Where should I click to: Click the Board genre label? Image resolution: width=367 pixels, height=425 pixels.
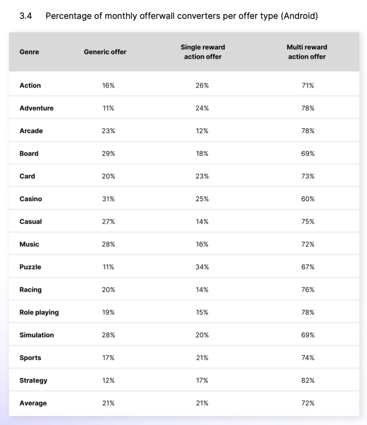(29, 154)
